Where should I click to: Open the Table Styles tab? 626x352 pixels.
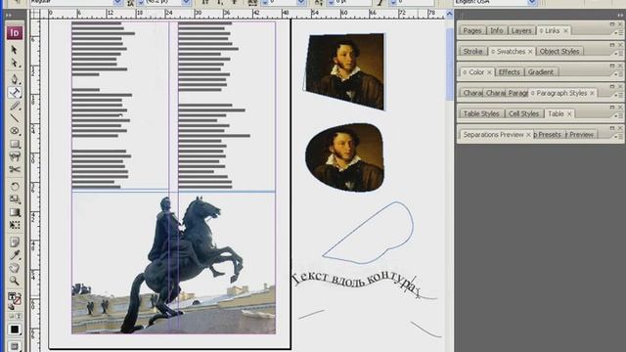(x=481, y=113)
